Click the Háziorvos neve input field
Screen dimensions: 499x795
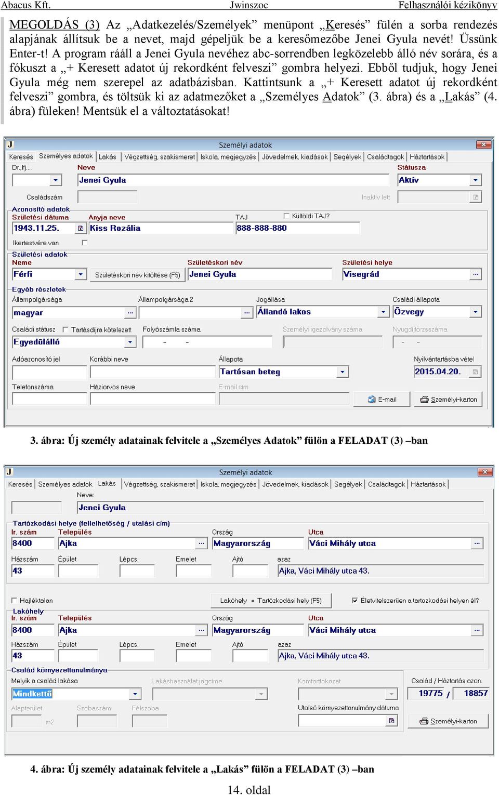point(152,399)
